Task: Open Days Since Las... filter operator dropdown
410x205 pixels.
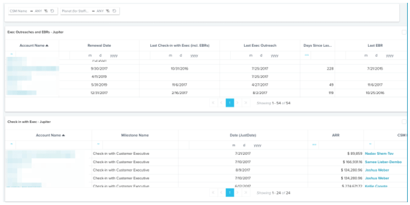Action: [307, 55]
